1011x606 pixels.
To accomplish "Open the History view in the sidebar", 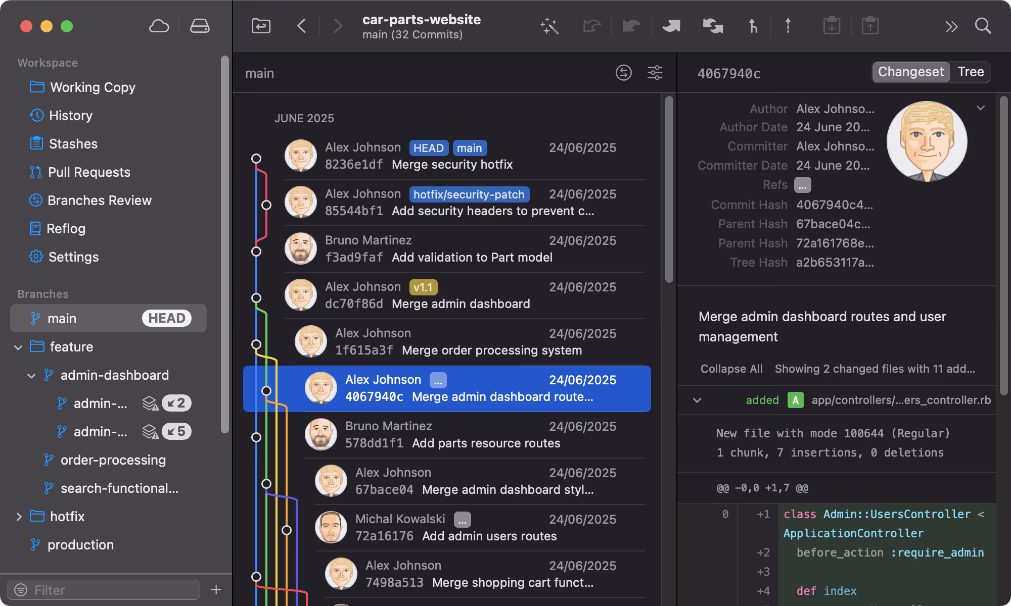I will 70,116.
